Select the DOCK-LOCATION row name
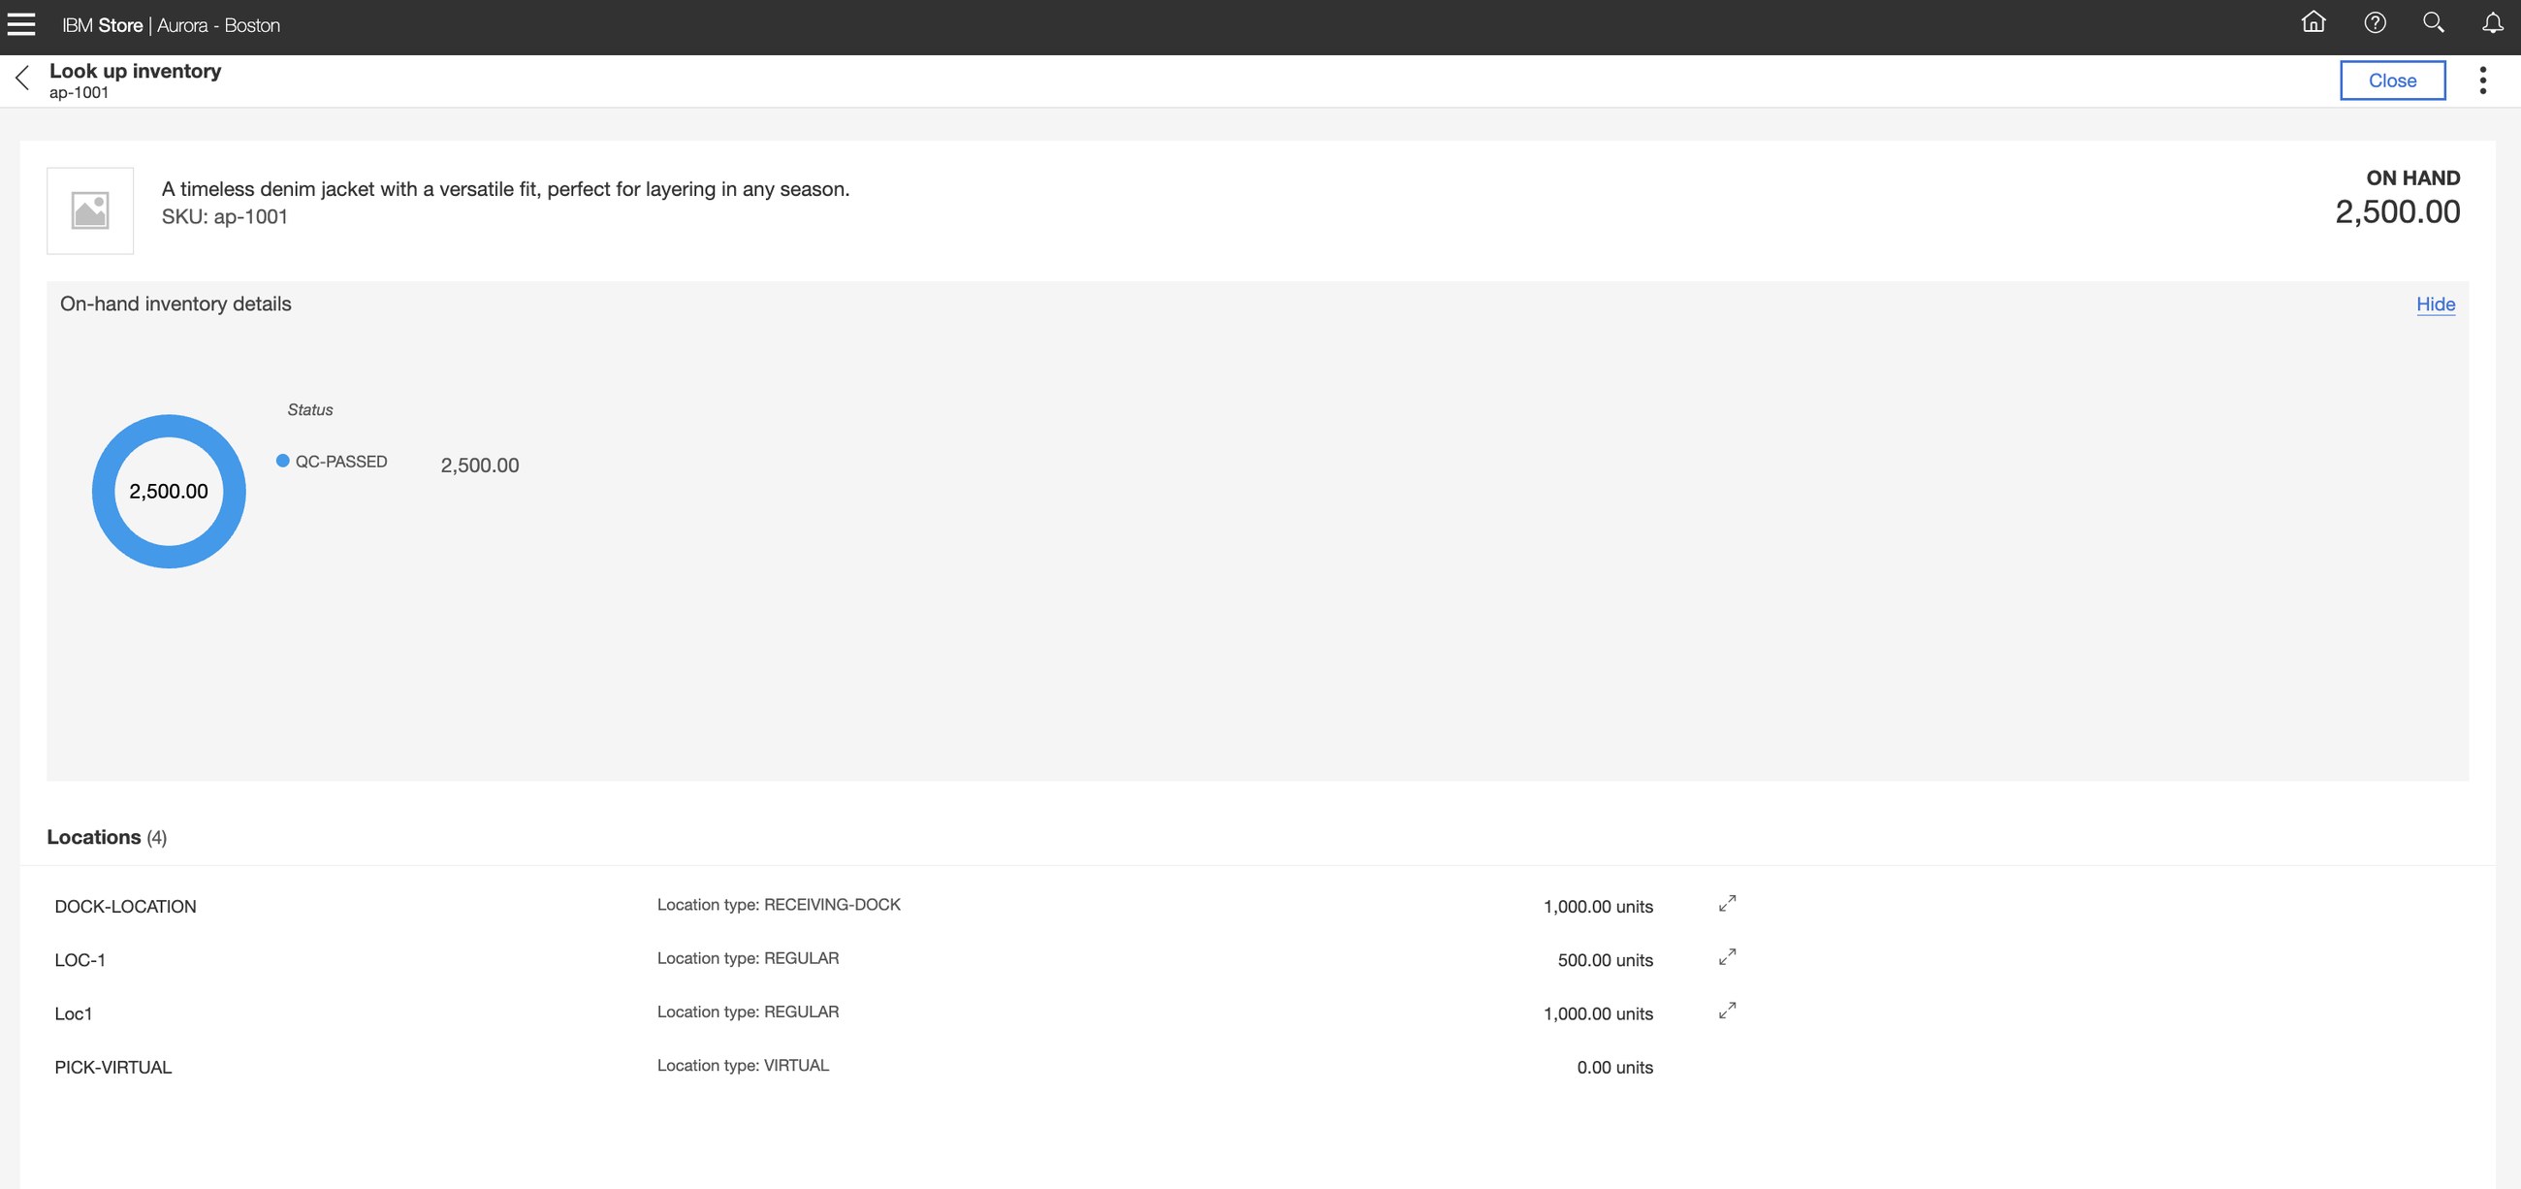The height and width of the screenshot is (1189, 2521). [x=125, y=907]
